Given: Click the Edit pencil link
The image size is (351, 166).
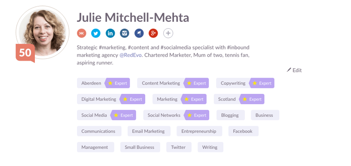Looking at the screenshot, I should [294, 70].
